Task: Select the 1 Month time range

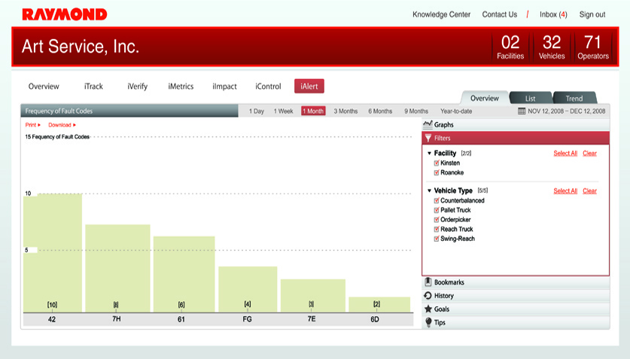Action: [313, 111]
